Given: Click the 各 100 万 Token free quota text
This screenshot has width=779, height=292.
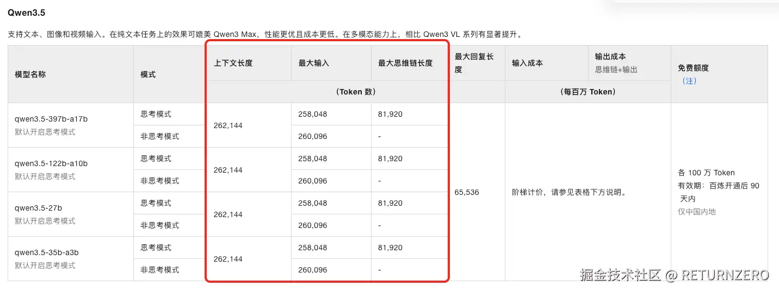Looking at the screenshot, I should [706, 173].
